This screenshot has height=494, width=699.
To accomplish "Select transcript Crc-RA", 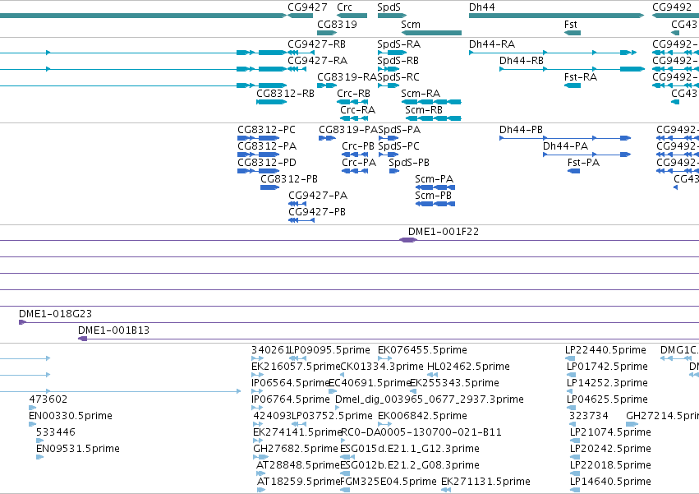I will click(x=354, y=118).
